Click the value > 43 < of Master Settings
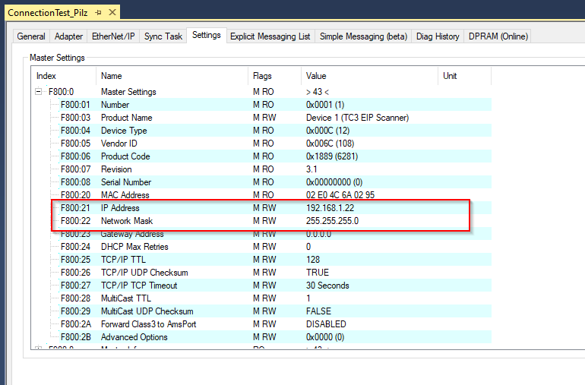This screenshot has height=385, width=585. pos(318,91)
